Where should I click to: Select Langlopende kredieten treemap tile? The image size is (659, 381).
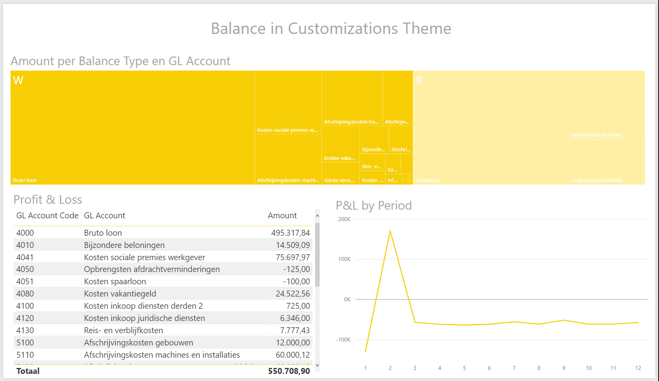click(x=606, y=162)
